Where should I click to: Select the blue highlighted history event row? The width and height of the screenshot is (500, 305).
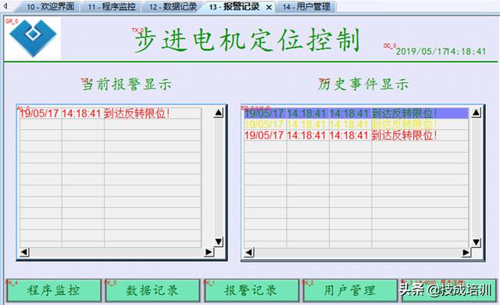pyautogui.click(x=356, y=113)
